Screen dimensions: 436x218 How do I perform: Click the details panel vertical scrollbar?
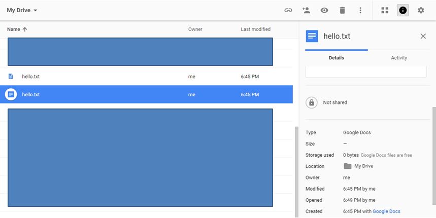(434, 156)
